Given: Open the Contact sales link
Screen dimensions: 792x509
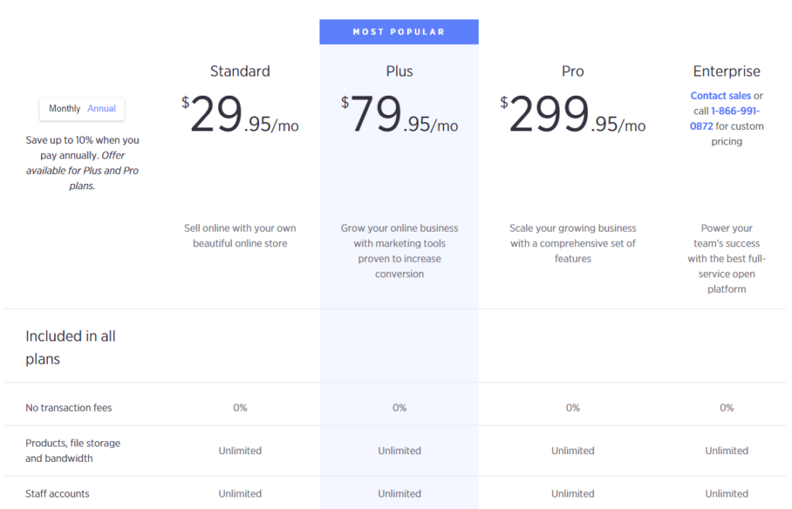Looking at the screenshot, I should click(x=720, y=96).
